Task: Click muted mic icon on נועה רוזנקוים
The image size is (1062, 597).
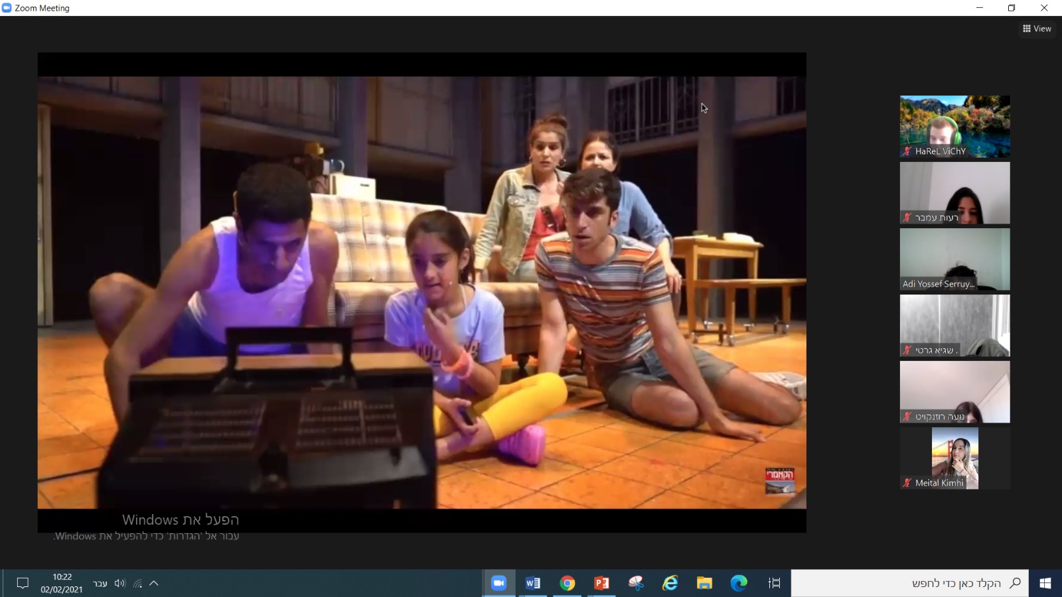Action: tap(907, 417)
